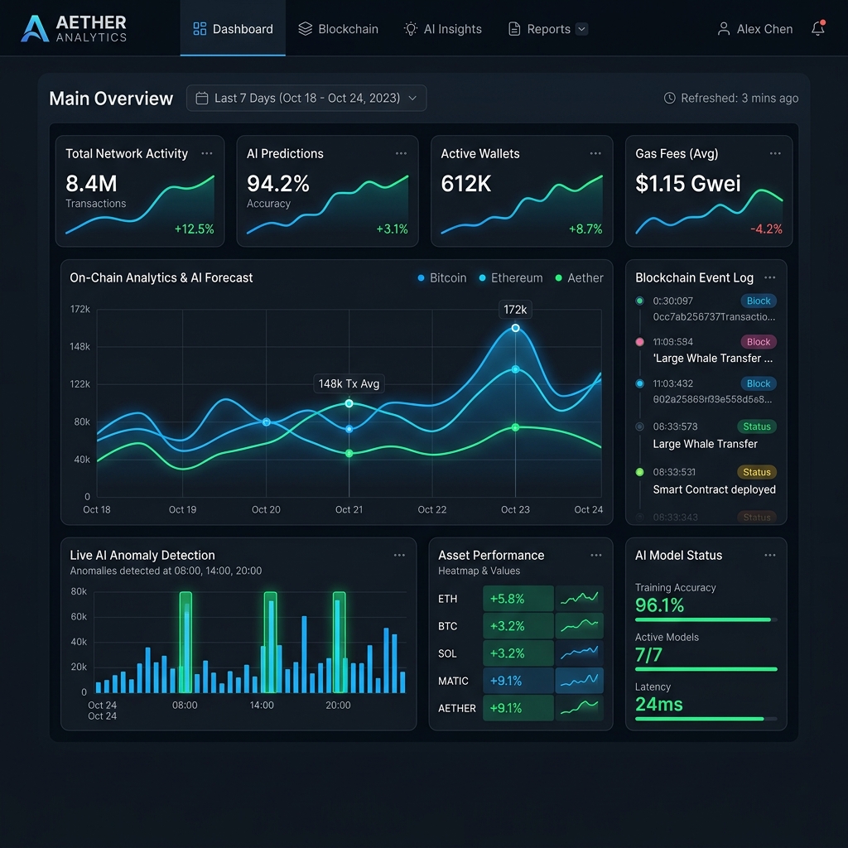Click the Alex Chen profile icon
The image size is (848, 848).
coord(724,28)
